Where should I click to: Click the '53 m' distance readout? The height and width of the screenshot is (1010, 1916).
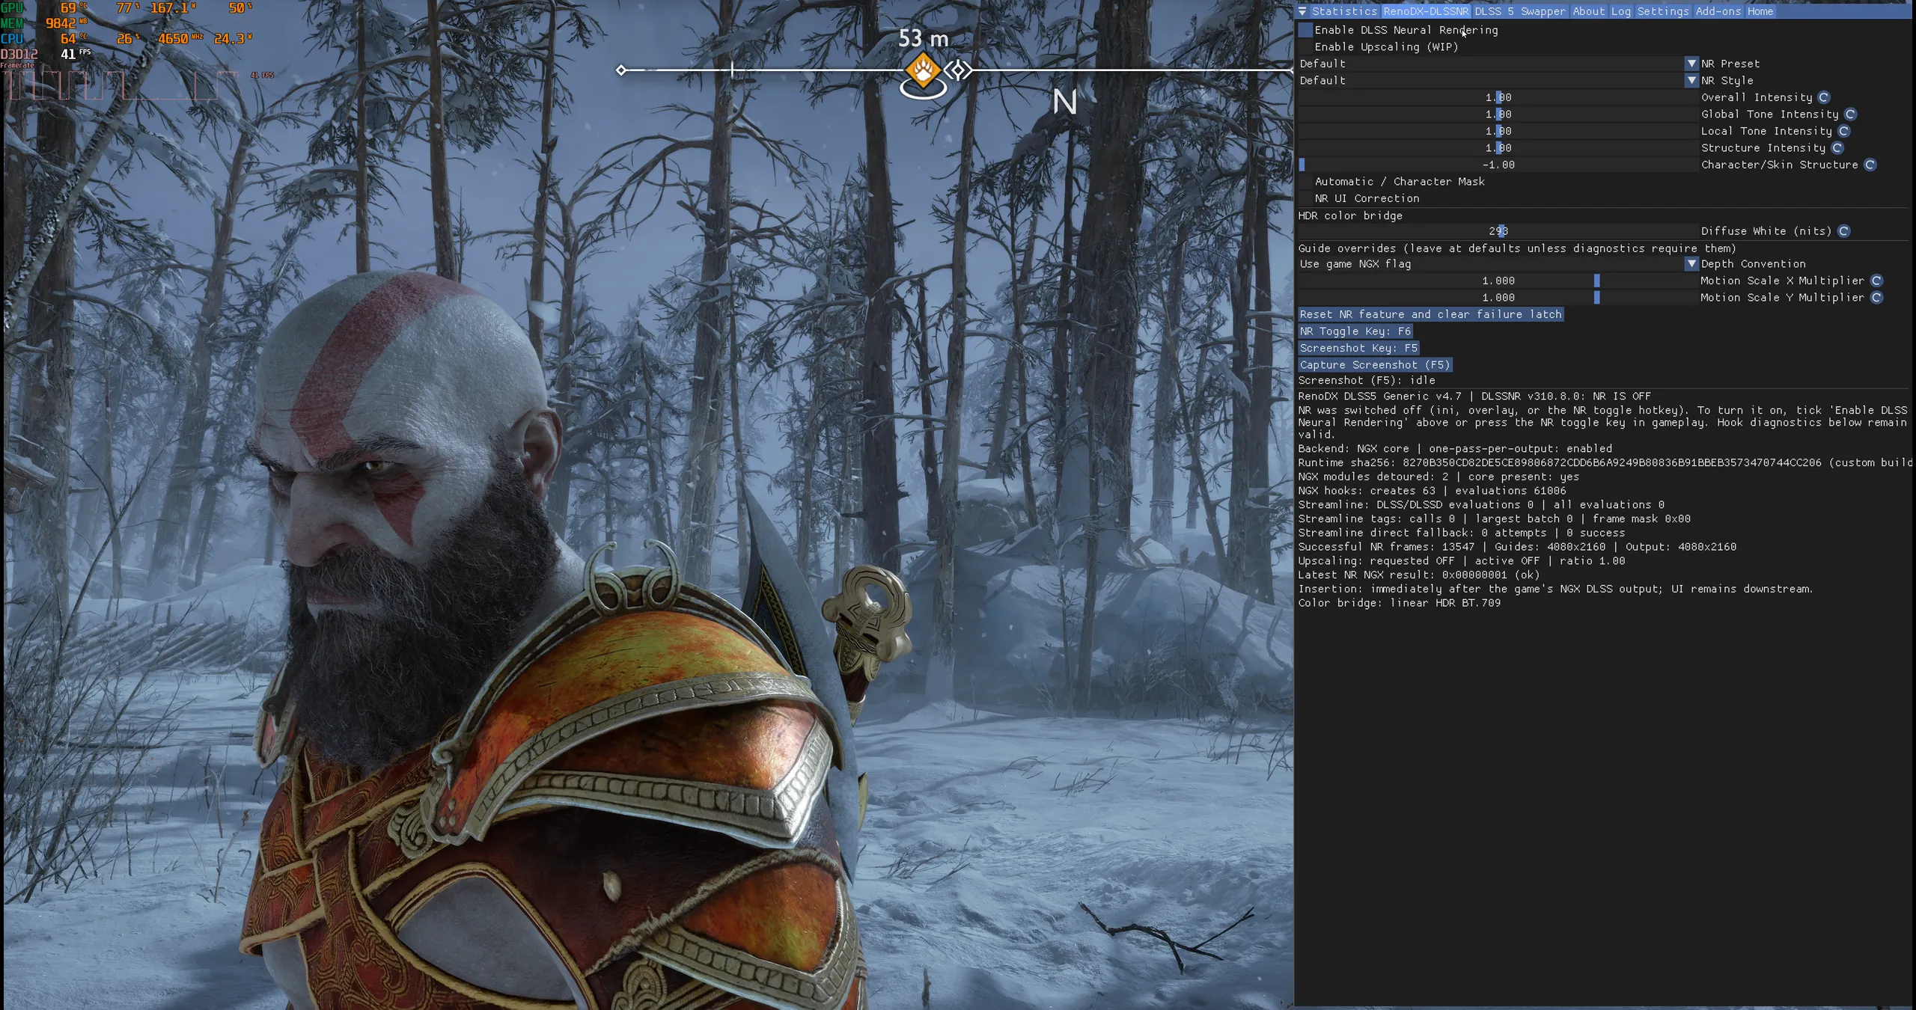coord(923,38)
